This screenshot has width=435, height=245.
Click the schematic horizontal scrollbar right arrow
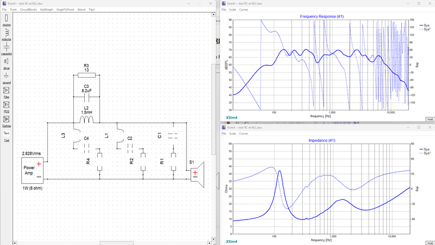tap(209, 243)
